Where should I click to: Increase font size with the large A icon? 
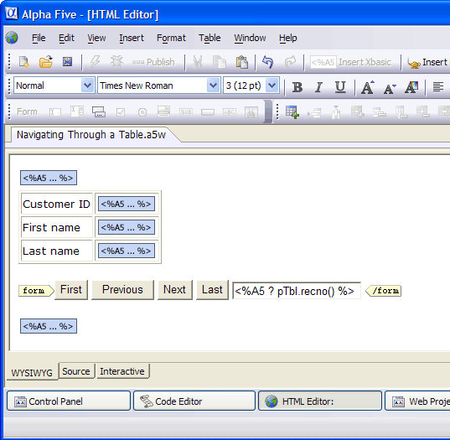[368, 87]
